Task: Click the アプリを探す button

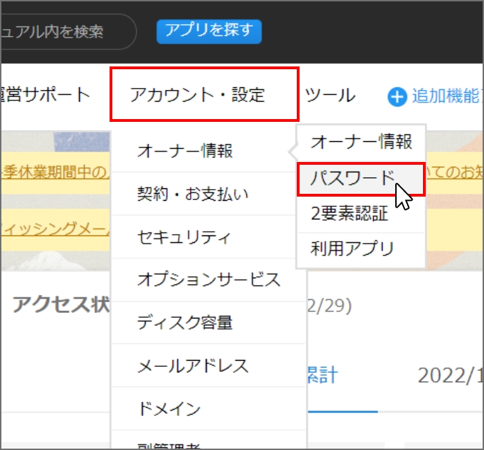Action: tap(209, 31)
